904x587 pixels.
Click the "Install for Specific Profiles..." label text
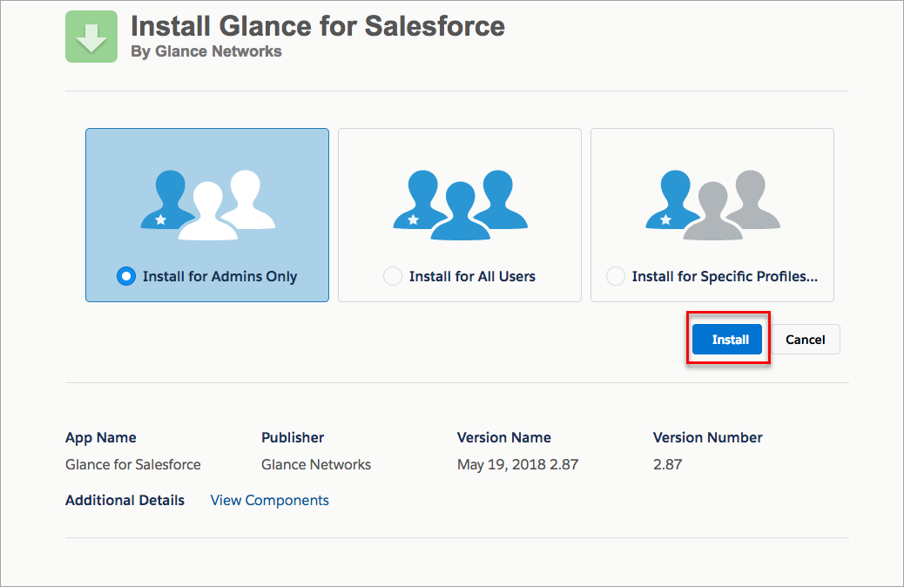(725, 276)
